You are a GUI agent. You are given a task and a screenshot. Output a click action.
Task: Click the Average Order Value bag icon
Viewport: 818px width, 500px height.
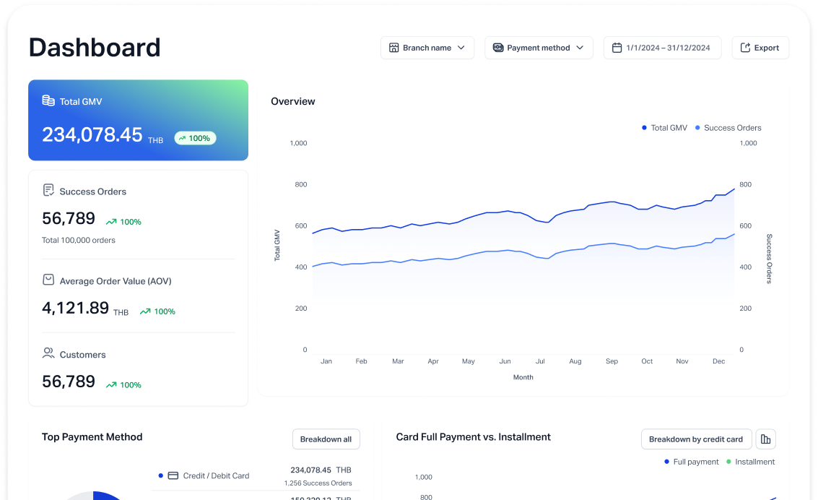48,280
